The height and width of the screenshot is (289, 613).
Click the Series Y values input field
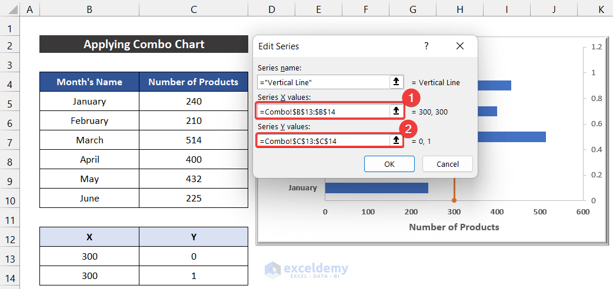(x=323, y=140)
